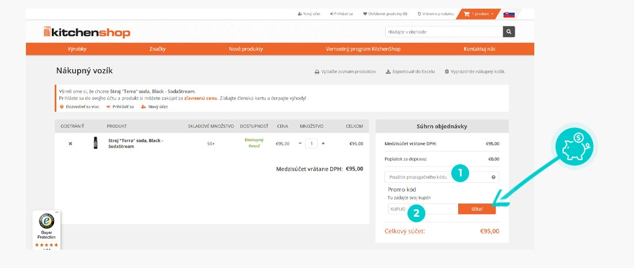Click the quantity field showing 1
634x268 pixels.
[x=311, y=144]
